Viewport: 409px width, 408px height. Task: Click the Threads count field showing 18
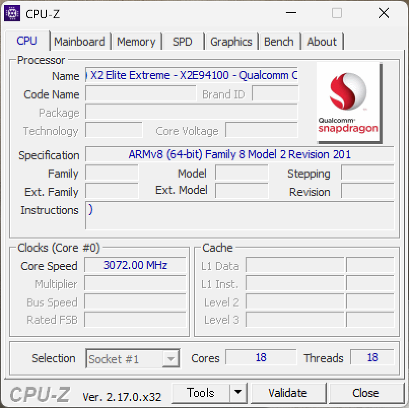pyautogui.click(x=372, y=357)
